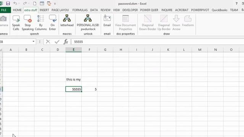Run the PERSONAL.XLSB pwdunlock macro

pos(88,23)
